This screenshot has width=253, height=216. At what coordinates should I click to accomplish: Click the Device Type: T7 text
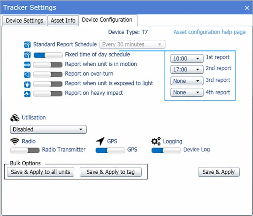pos(128,32)
